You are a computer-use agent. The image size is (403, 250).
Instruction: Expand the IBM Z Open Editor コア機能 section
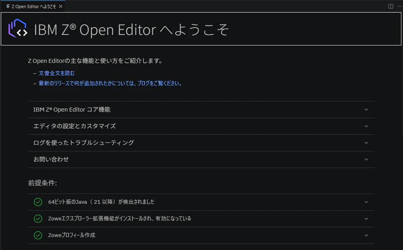201,110
